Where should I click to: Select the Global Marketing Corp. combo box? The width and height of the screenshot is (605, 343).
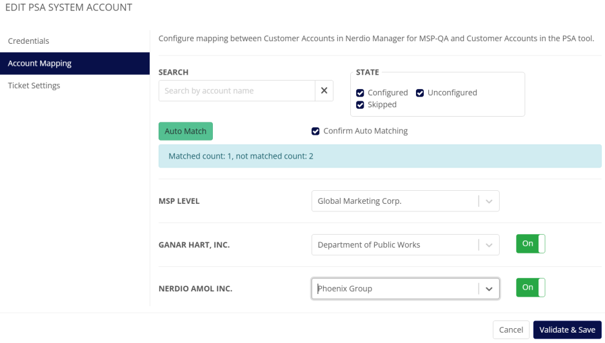coord(395,201)
